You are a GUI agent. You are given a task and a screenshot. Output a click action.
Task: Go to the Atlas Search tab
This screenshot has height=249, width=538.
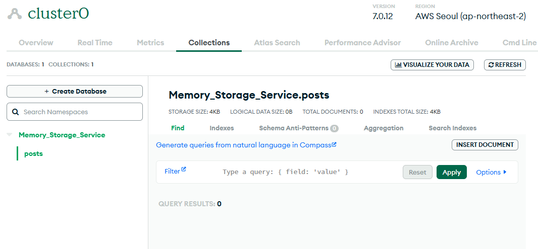(277, 43)
